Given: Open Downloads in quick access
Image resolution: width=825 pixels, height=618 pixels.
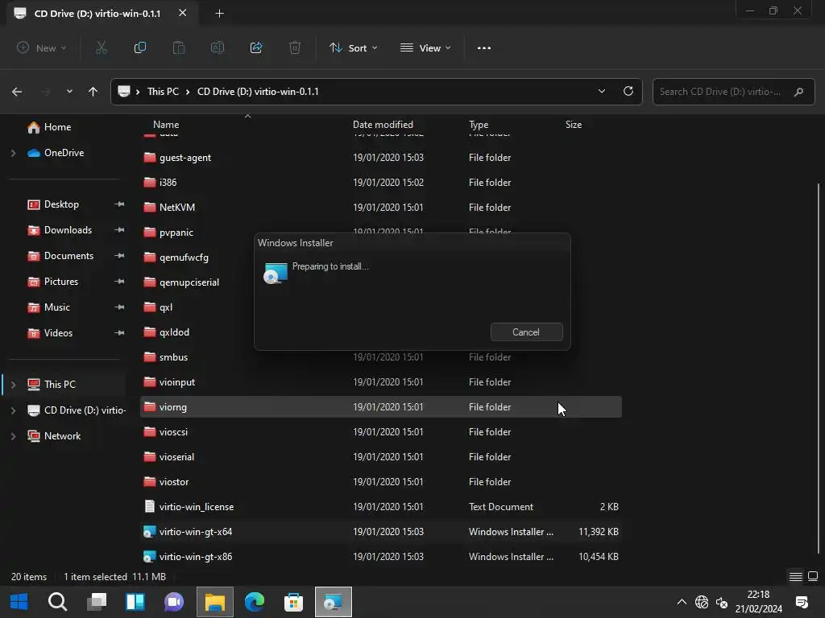Looking at the screenshot, I should pos(68,230).
